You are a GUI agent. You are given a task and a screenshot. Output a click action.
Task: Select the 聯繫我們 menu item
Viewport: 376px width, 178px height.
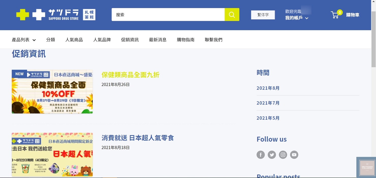click(214, 40)
